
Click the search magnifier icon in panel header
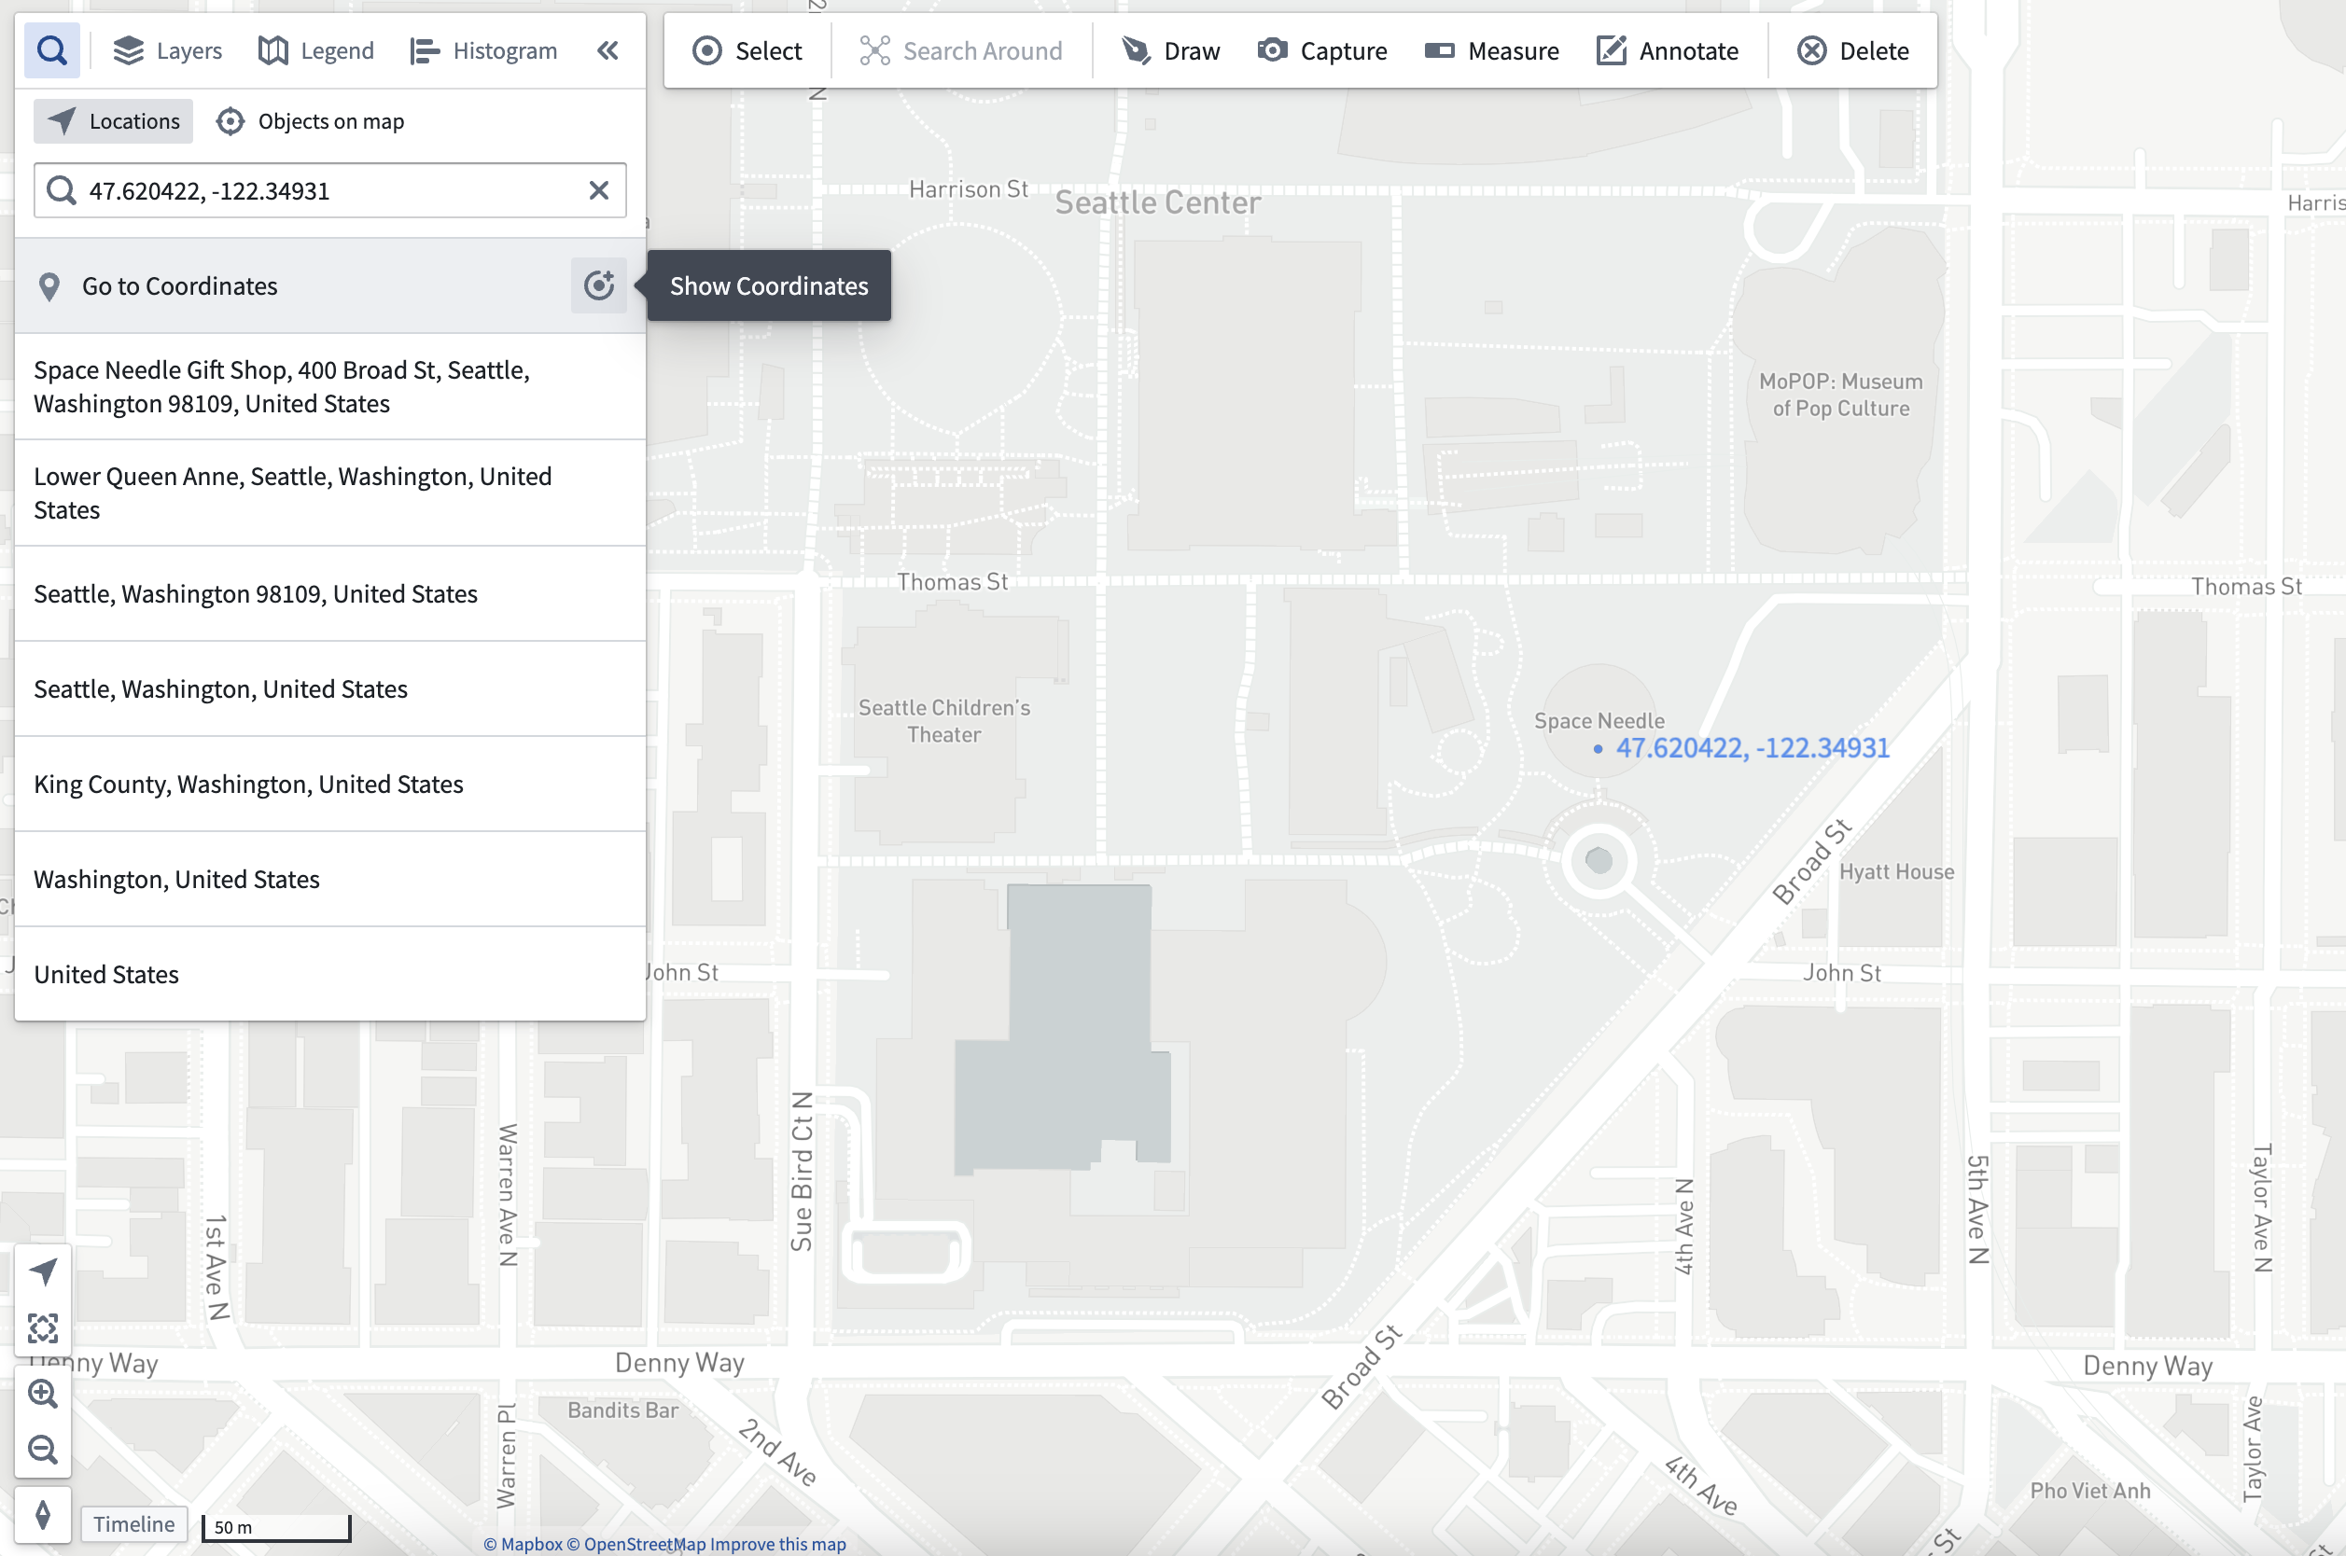click(x=51, y=49)
